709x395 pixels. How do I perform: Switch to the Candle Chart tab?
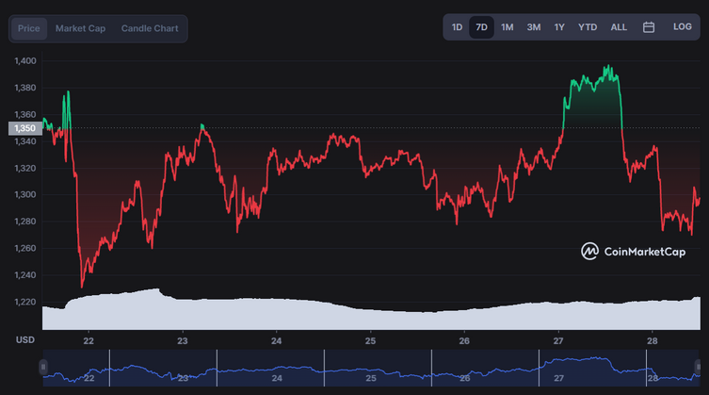150,28
